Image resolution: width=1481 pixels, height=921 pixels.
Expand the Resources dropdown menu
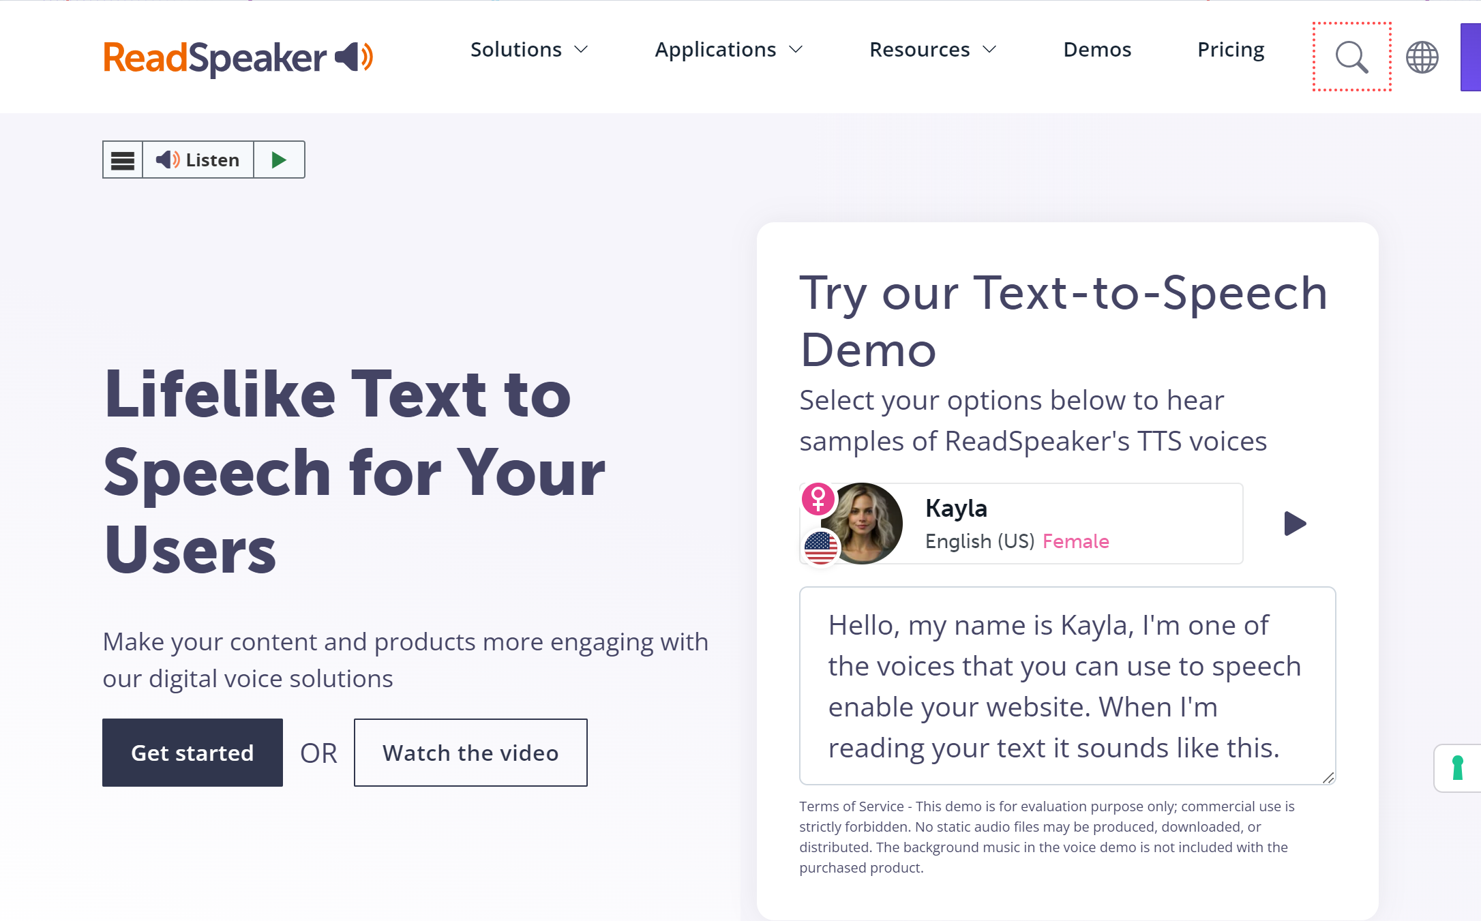pyautogui.click(x=932, y=50)
